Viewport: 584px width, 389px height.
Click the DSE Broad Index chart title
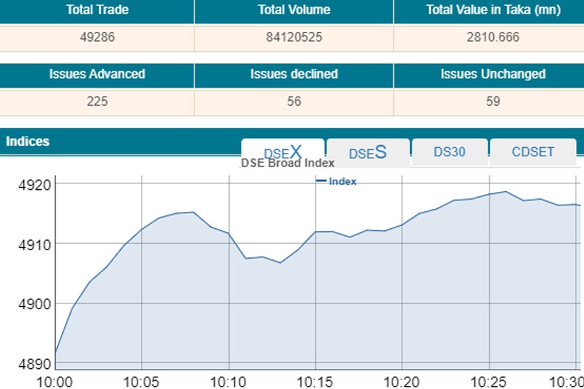coord(287,163)
